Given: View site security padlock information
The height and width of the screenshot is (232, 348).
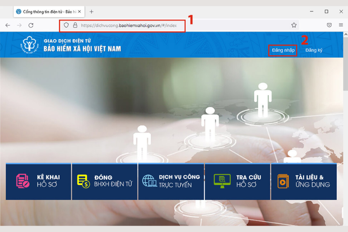Looking at the screenshot, I should tap(75, 25).
